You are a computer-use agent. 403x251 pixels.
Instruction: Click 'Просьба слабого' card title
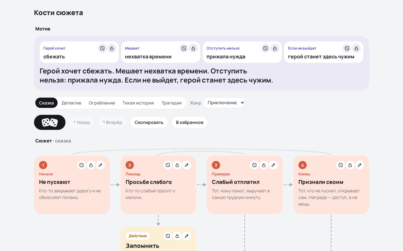tap(149, 182)
